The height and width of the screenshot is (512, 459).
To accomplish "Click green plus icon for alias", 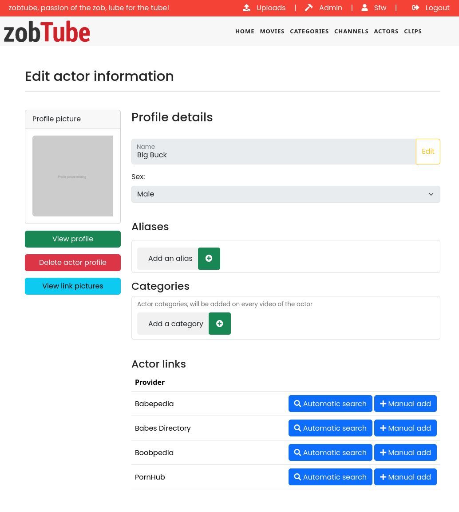I will (209, 259).
